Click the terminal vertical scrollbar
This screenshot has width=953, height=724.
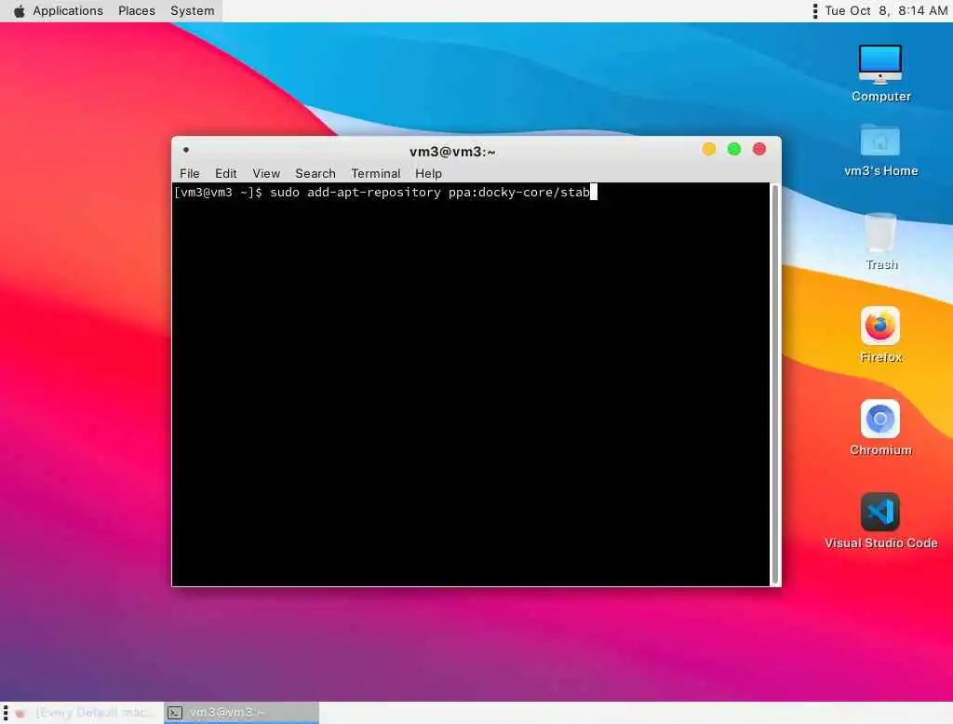click(775, 384)
